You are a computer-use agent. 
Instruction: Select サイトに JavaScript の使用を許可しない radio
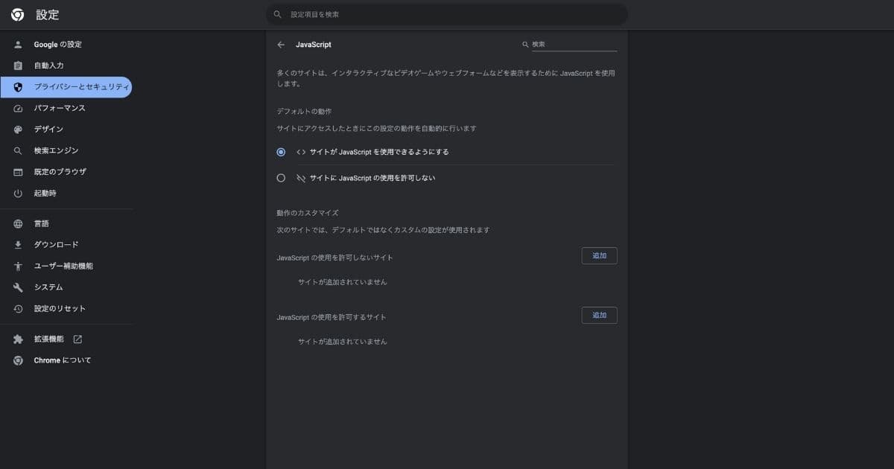[x=281, y=178]
